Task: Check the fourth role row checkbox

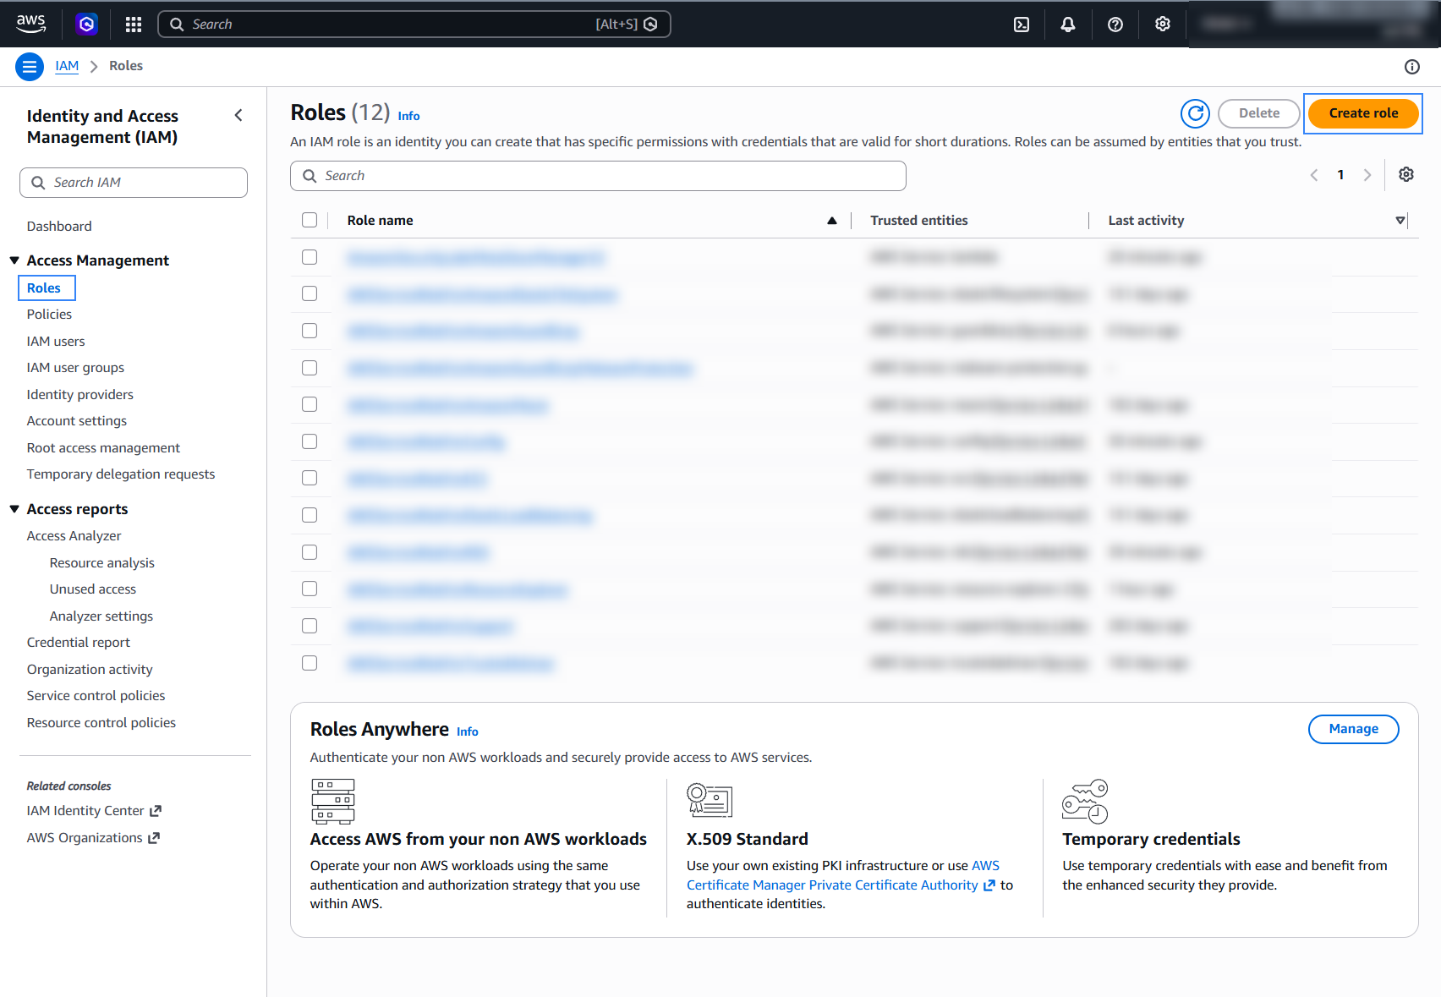Action: coord(310,368)
